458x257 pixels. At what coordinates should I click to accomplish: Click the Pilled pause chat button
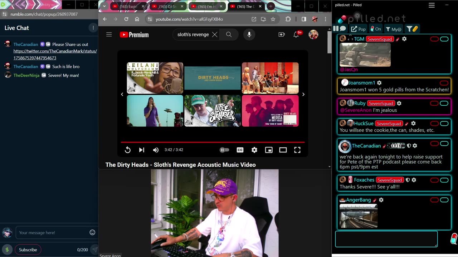[x=336, y=29]
